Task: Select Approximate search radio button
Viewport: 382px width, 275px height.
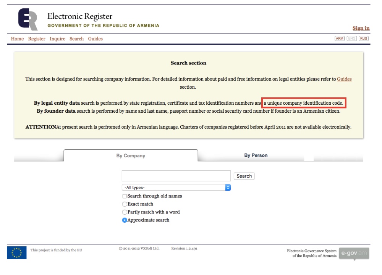Action: pyautogui.click(x=125, y=220)
